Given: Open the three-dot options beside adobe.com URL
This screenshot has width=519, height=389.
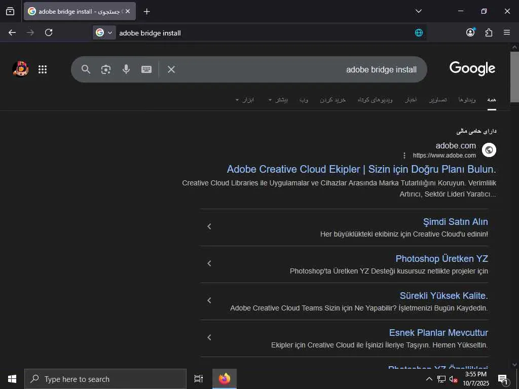Looking at the screenshot, I should [404, 155].
